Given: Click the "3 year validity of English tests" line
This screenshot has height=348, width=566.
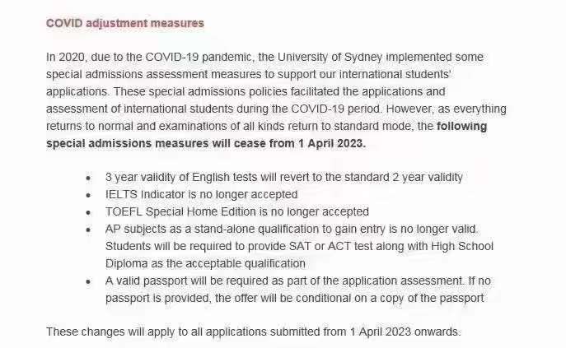Looking at the screenshot, I should click(x=283, y=177).
